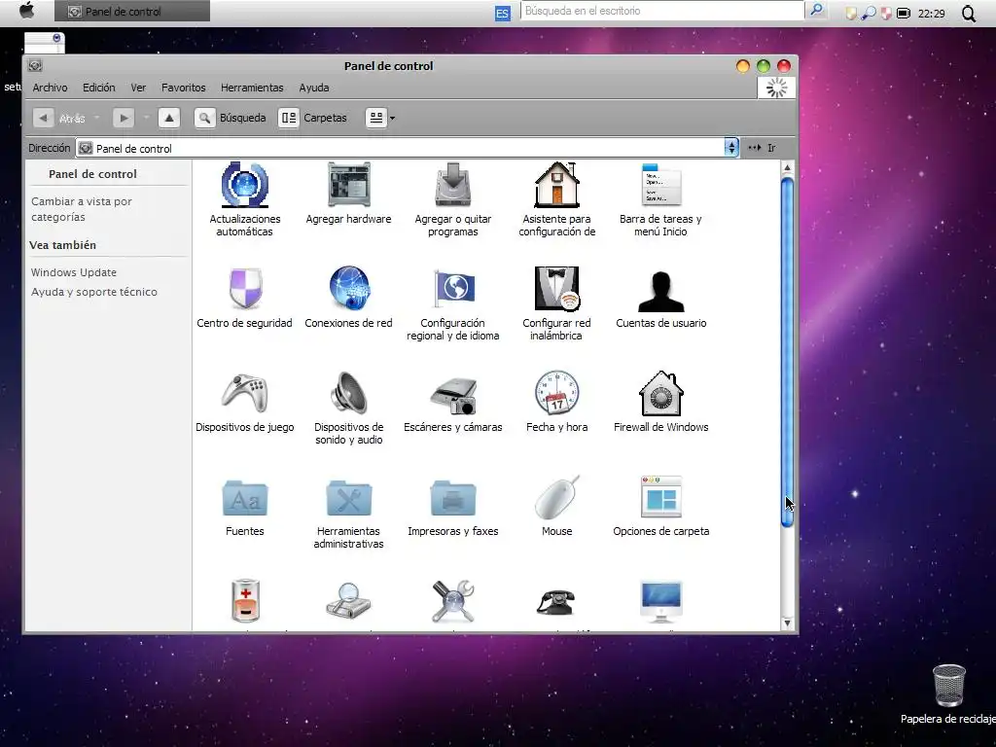The height and width of the screenshot is (747, 996).
Task: Open the Favoritos menu
Action: (183, 88)
